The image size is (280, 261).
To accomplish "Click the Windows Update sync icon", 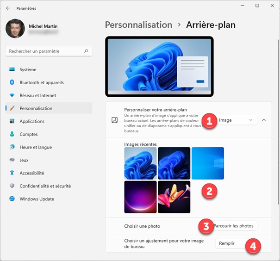I will click(12, 199).
